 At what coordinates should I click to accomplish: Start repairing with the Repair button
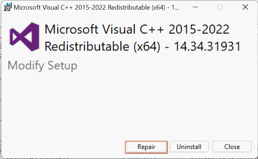click(x=146, y=147)
